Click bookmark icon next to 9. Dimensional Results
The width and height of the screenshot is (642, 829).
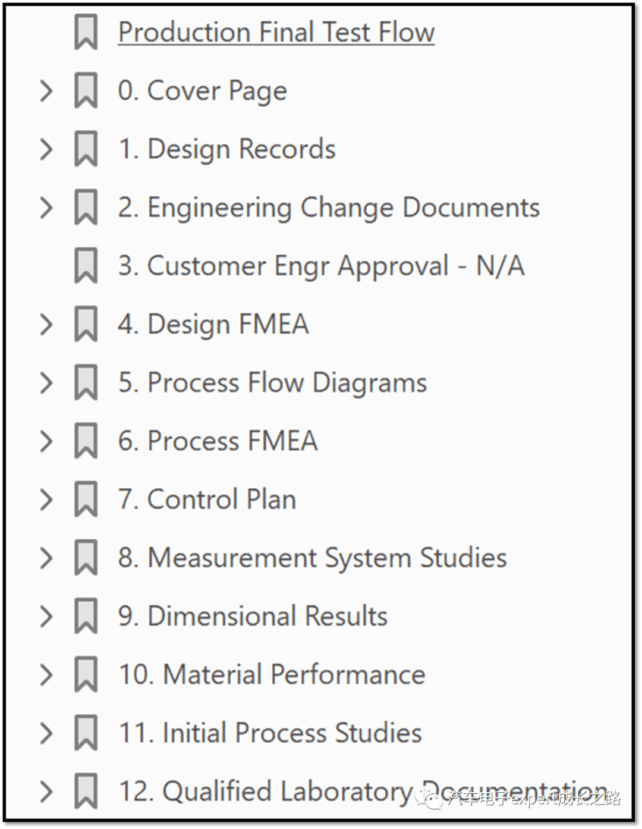(86, 616)
